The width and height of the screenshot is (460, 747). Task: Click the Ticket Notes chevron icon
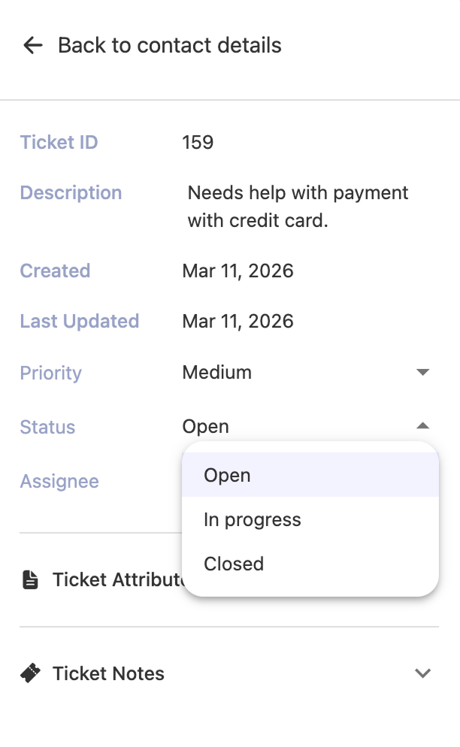(423, 673)
